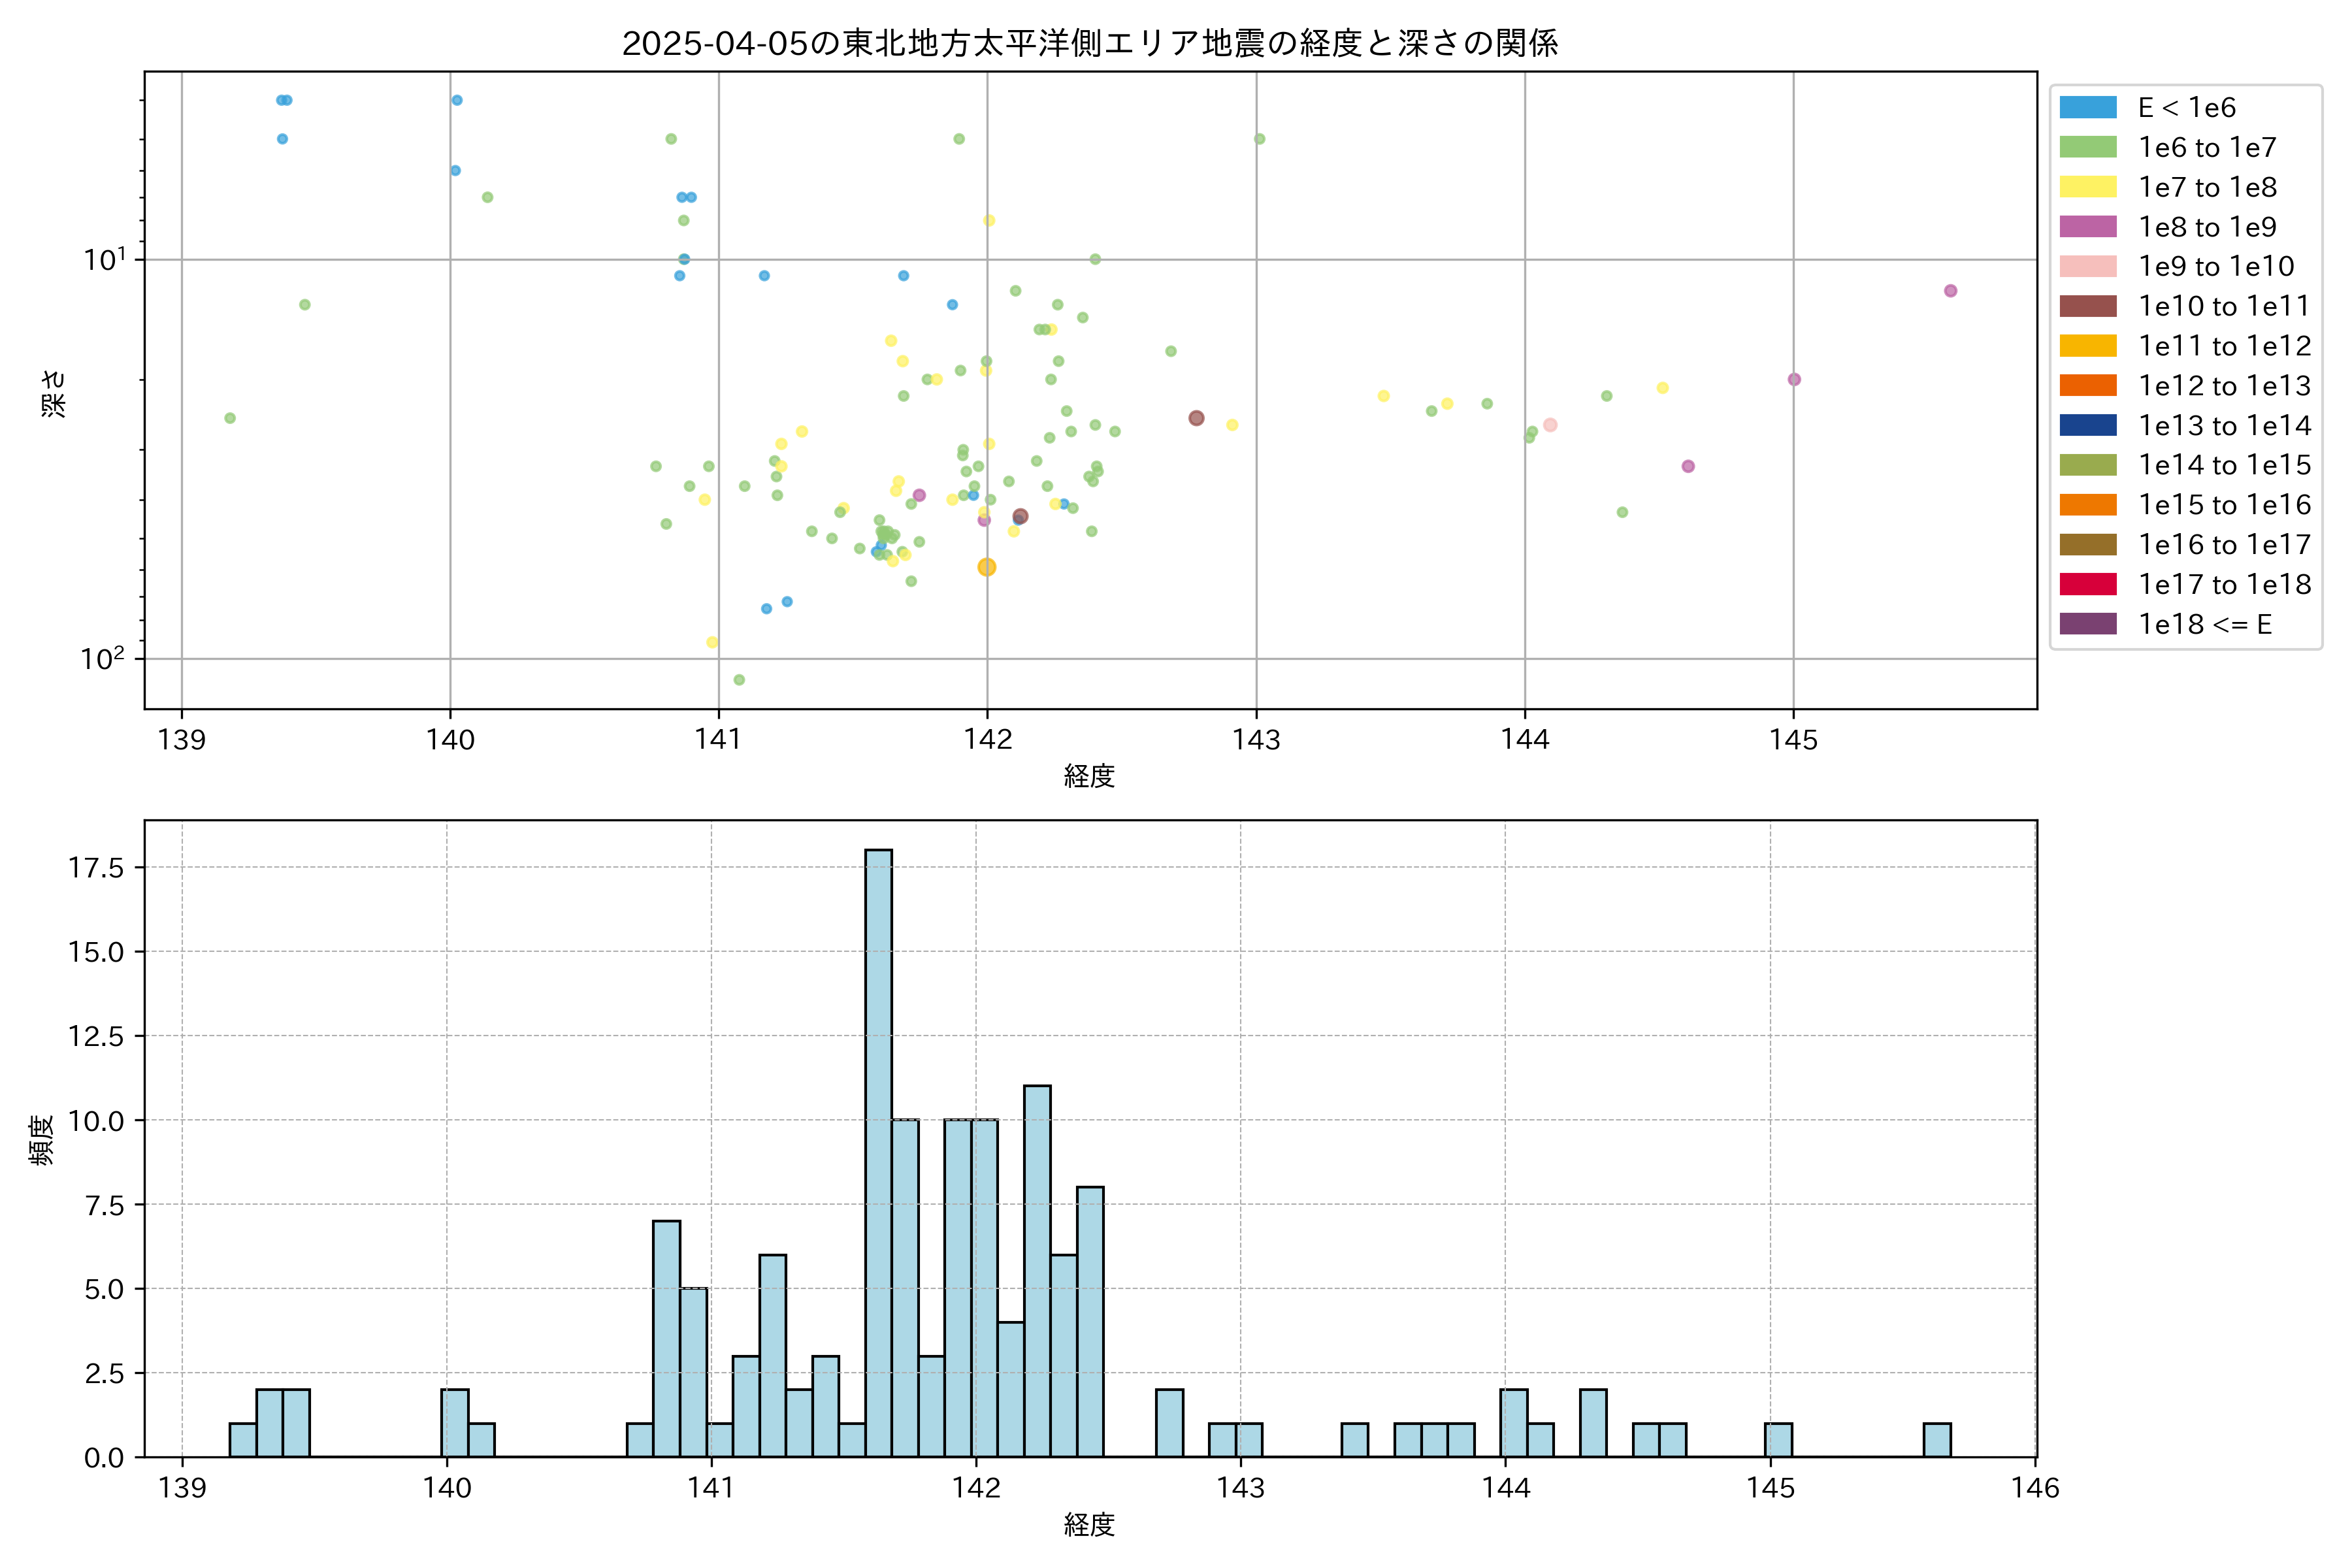Click the pink '1e9 to 1e10' legend swatch

pyautogui.click(x=2087, y=267)
